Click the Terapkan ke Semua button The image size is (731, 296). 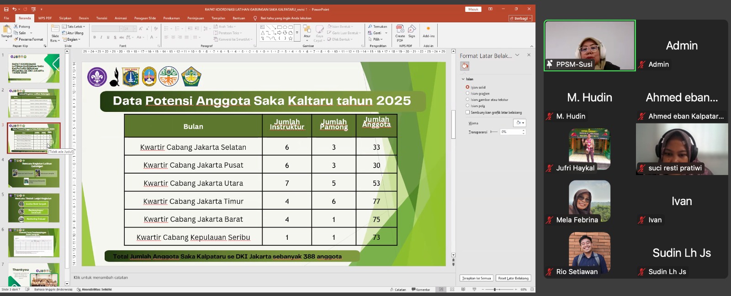[476, 278]
